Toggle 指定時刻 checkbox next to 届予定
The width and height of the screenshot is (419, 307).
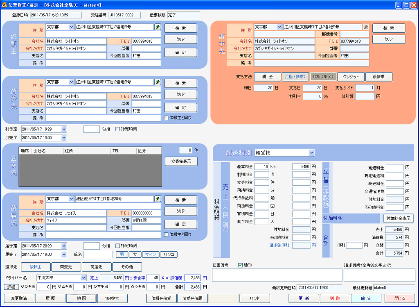(117, 246)
